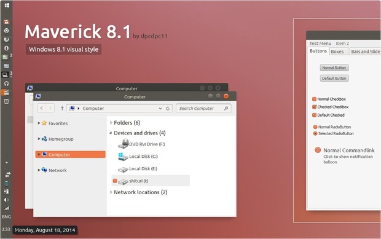Open the green taskbar icon with badge 2

pos(6,57)
